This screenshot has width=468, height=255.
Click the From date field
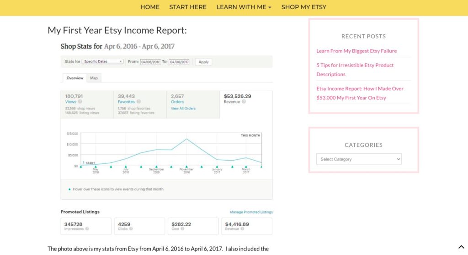(x=150, y=62)
